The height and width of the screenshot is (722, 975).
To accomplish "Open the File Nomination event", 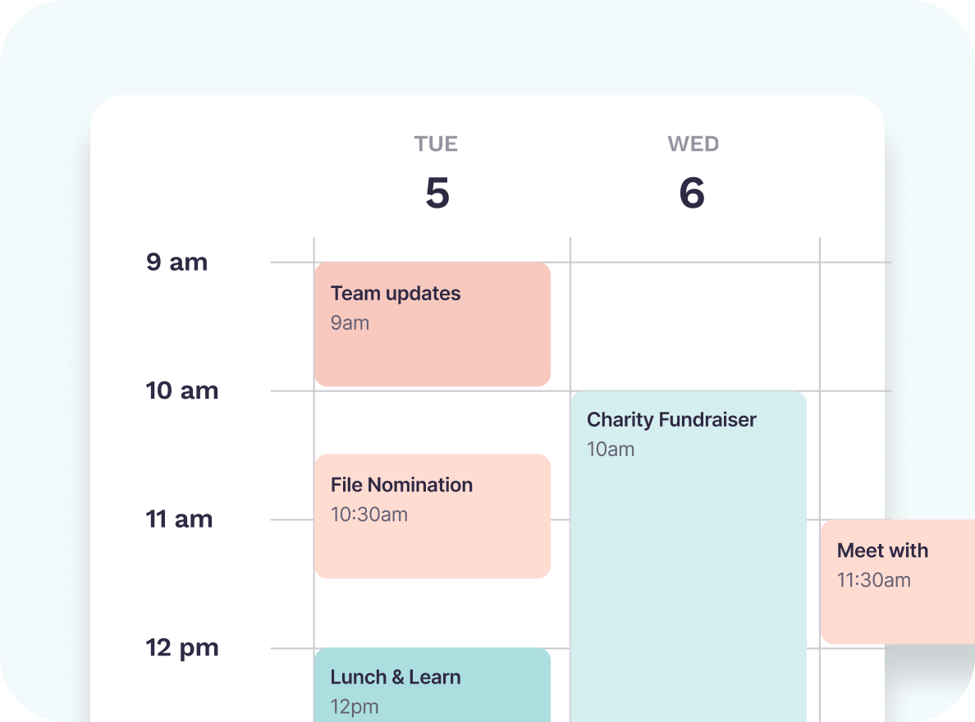I will click(432, 515).
